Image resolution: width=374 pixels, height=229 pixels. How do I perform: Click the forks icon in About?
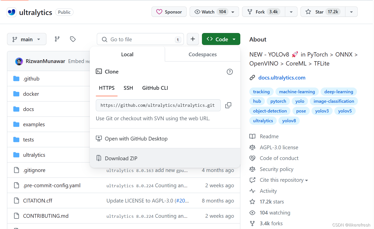pos(252,223)
